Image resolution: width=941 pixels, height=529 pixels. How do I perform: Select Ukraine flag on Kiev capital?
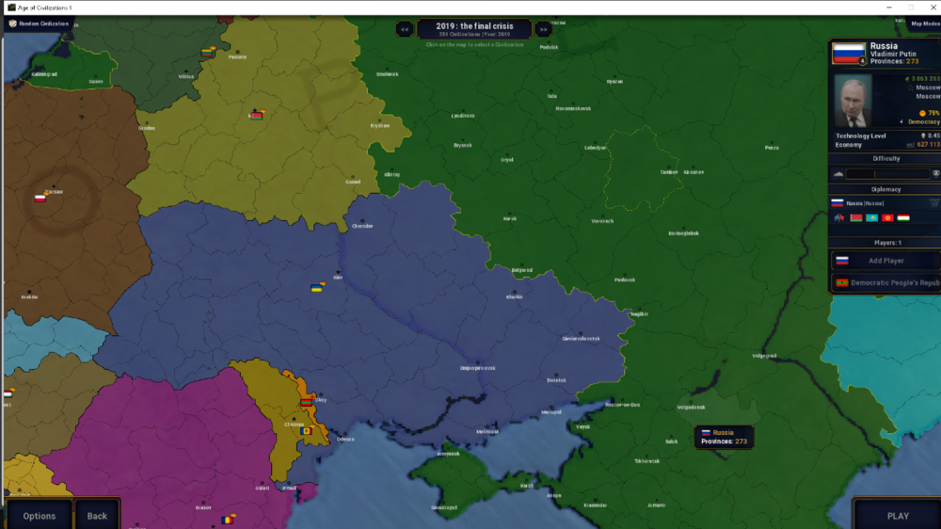[x=318, y=287]
